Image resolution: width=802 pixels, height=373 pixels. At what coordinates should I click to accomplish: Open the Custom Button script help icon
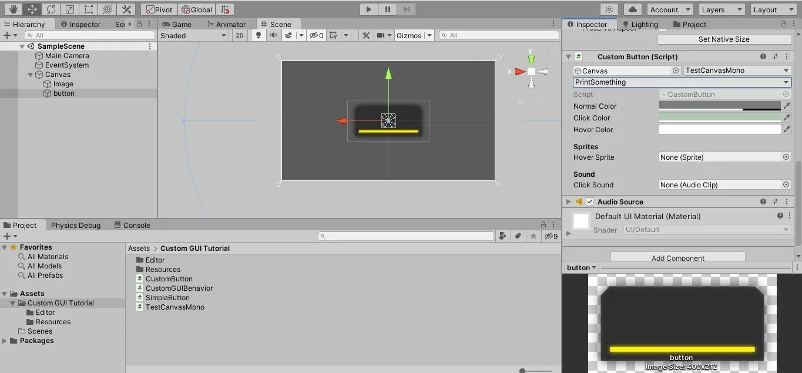763,57
